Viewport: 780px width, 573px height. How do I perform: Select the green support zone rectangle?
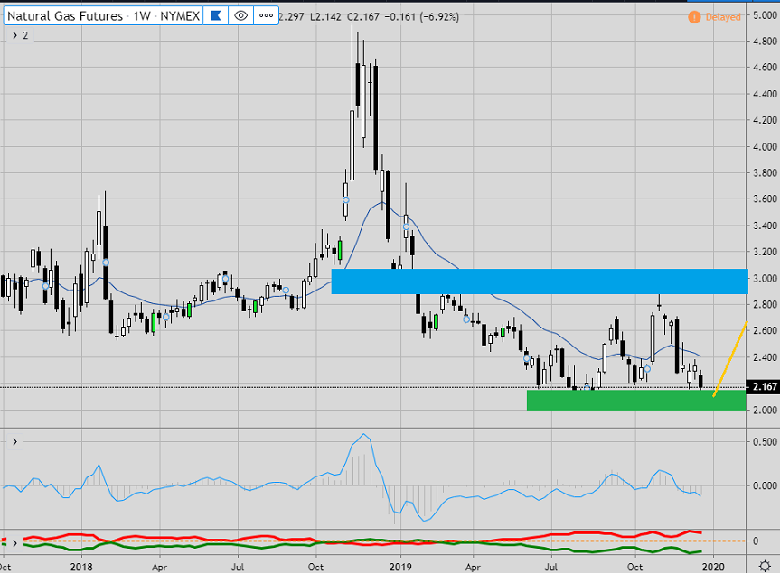(636, 400)
